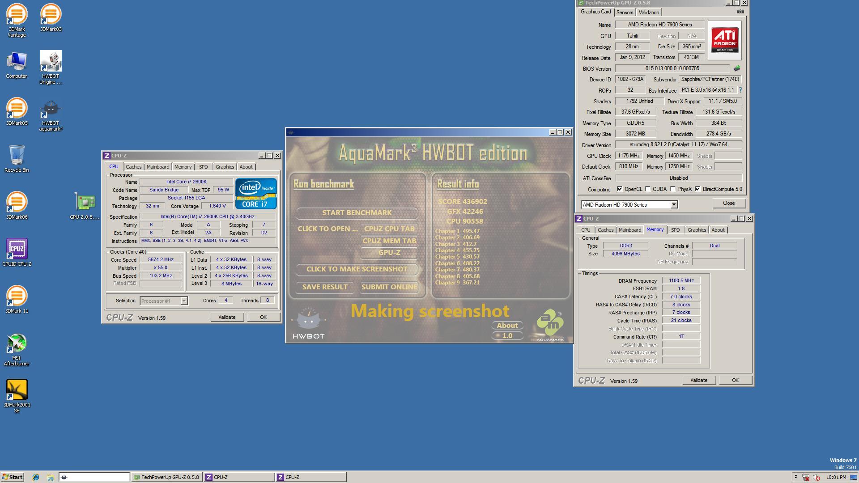Click the bus interface question mark
Screen dimensions: 859x483
pyautogui.click(x=740, y=90)
